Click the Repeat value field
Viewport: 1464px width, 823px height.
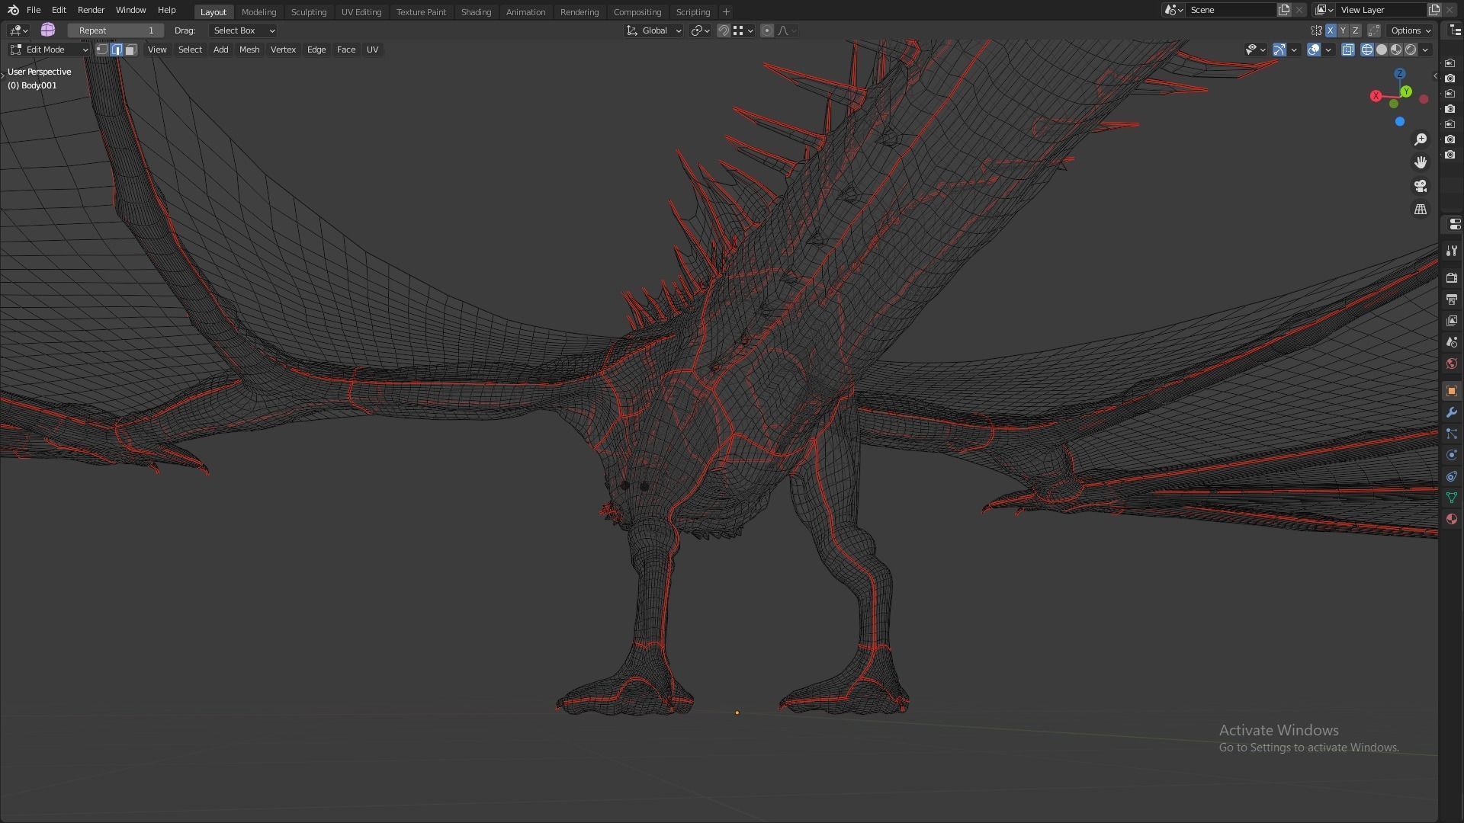(115, 30)
